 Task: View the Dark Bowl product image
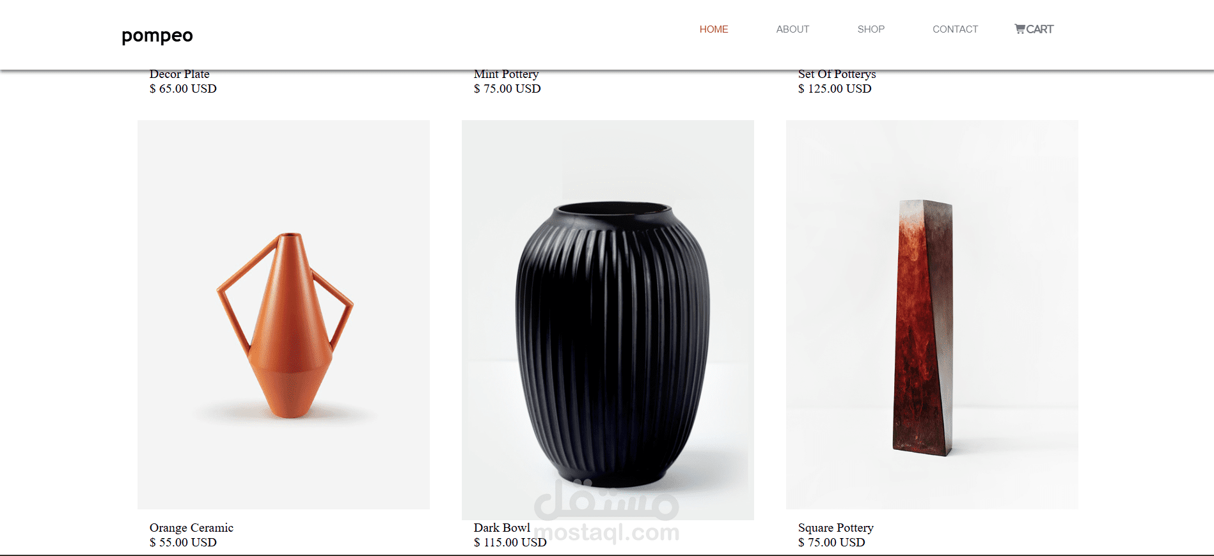[608, 320]
